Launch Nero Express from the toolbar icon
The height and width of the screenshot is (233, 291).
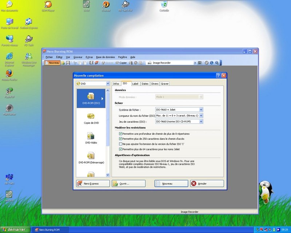[96, 63]
